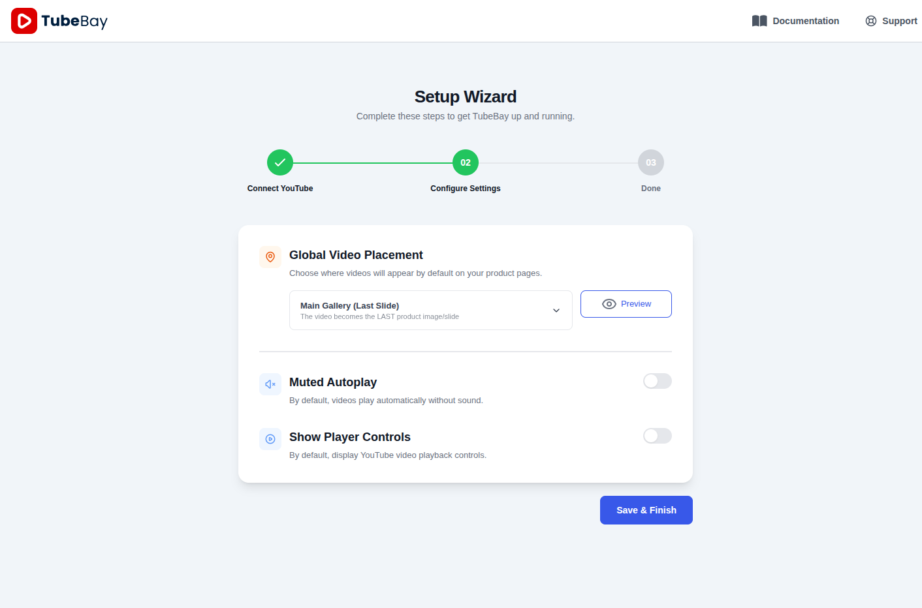Click the orange location pin placement icon
Screen dimensions: 922x608
270,257
